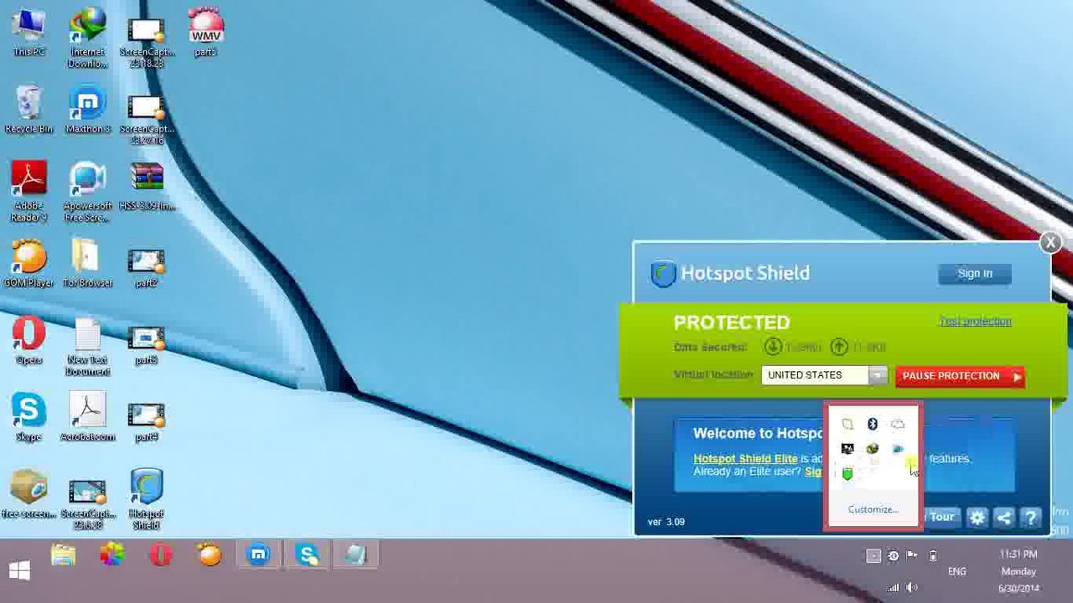Click the Sign In button

pos(975,273)
